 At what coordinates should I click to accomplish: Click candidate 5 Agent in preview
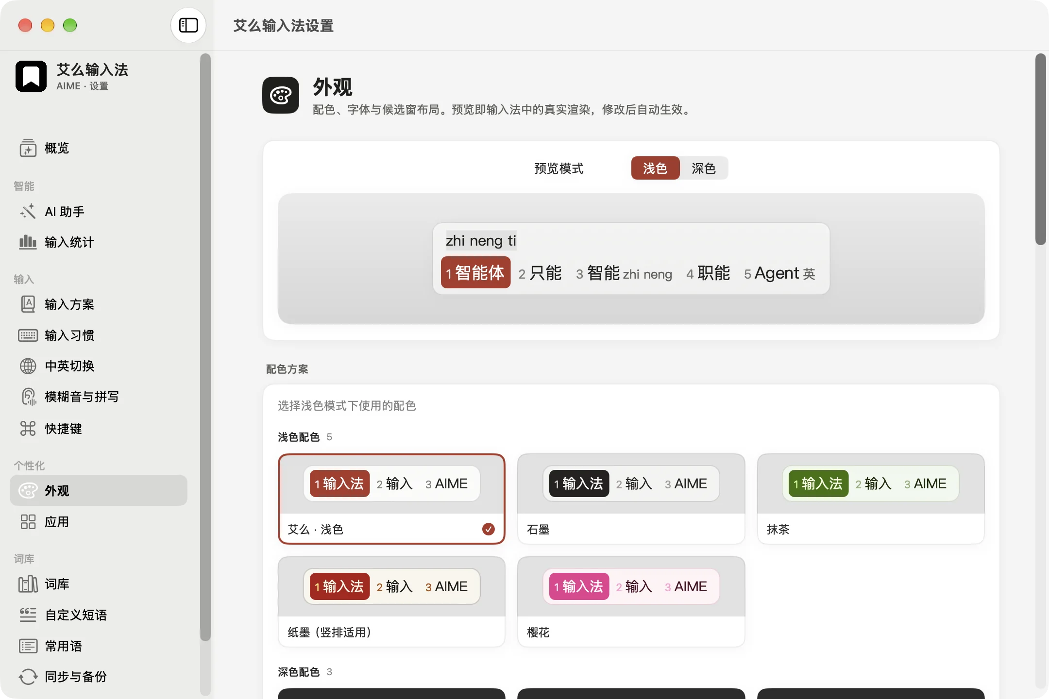(779, 273)
